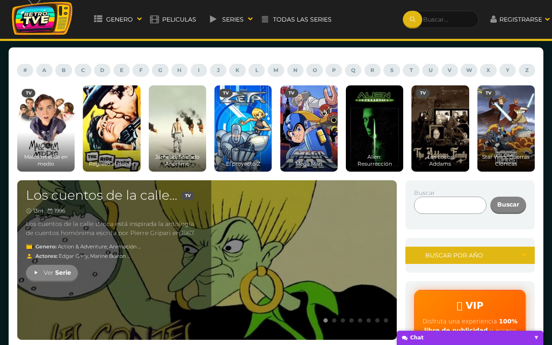
Task: Filter titles by letter E
Action: coord(122,70)
